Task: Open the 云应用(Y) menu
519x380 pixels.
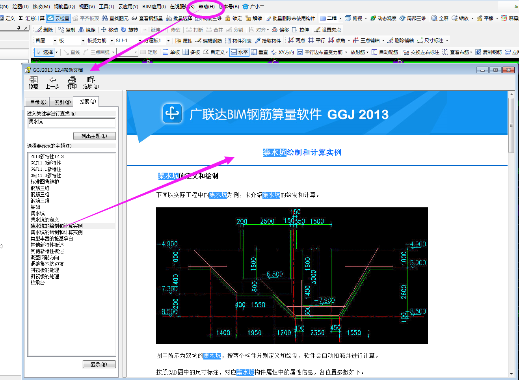Action: pos(128,7)
